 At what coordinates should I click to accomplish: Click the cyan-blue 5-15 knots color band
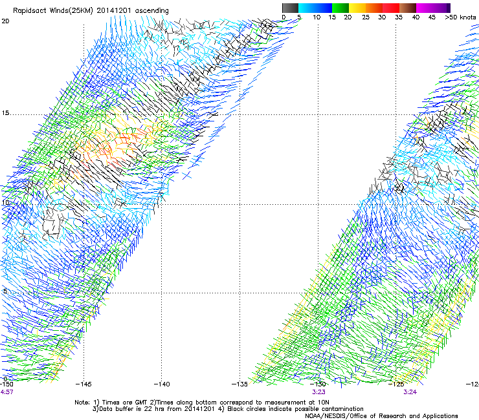click(x=315, y=8)
